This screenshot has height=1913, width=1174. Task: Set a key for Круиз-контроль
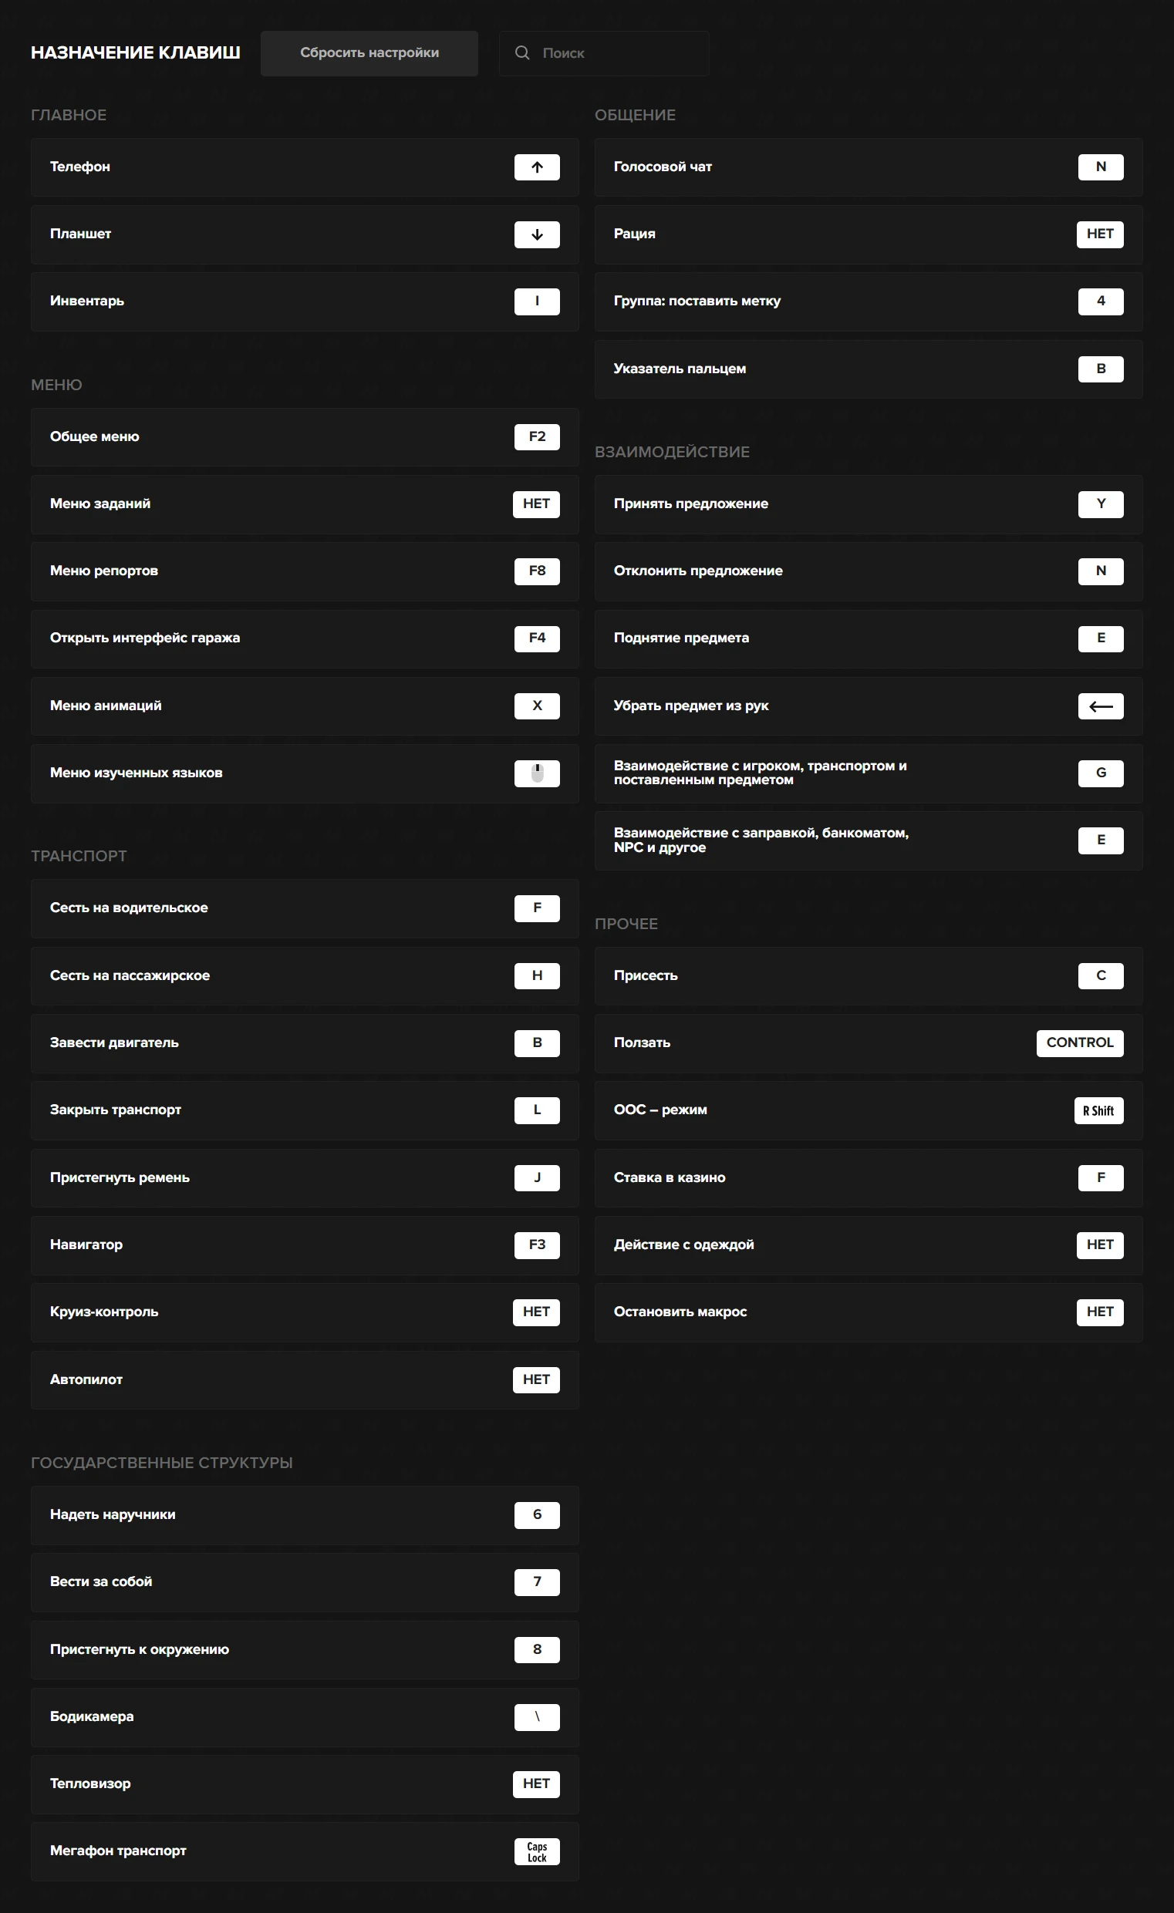click(x=536, y=1312)
